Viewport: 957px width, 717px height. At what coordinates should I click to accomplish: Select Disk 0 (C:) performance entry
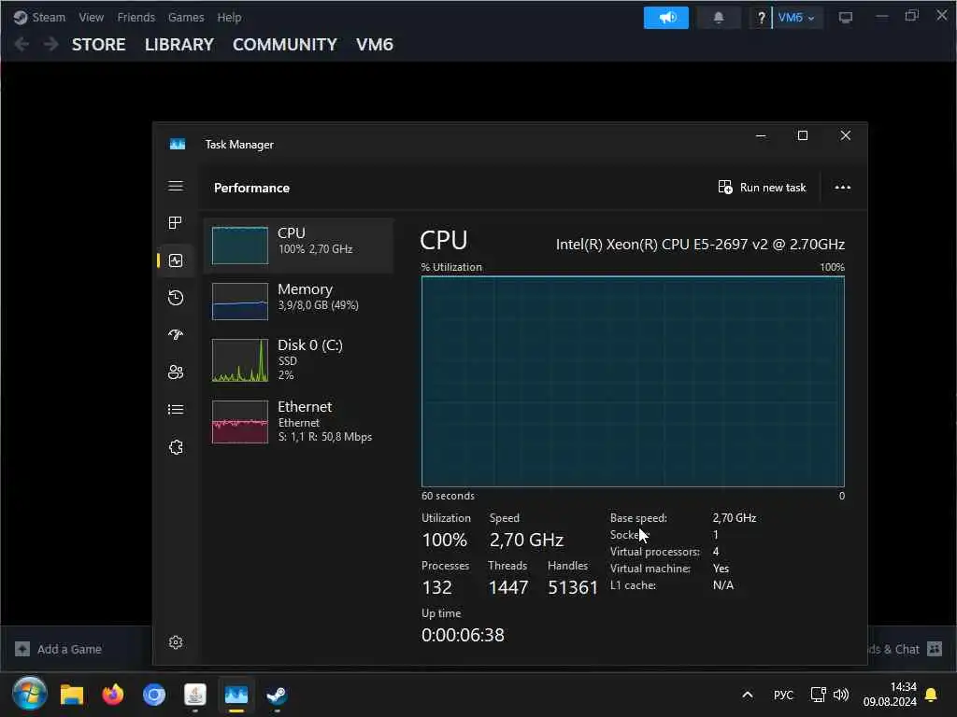[x=299, y=359]
